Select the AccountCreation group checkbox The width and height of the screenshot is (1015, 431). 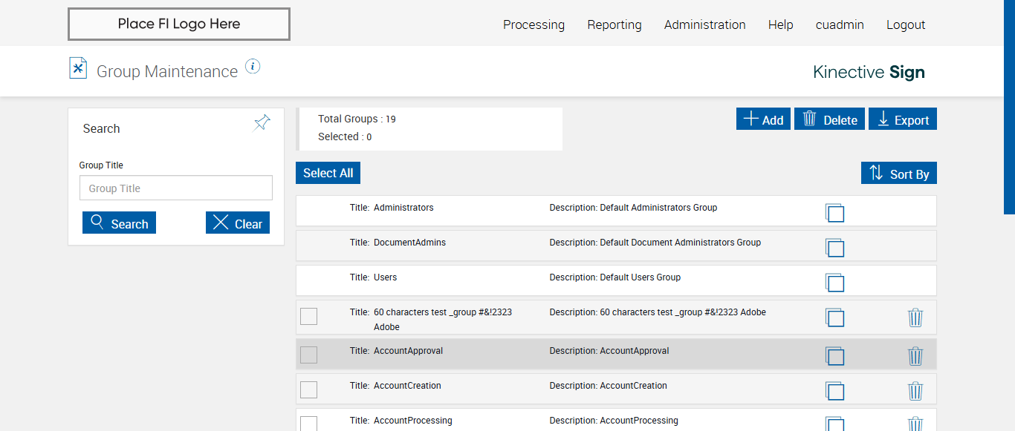coord(308,389)
